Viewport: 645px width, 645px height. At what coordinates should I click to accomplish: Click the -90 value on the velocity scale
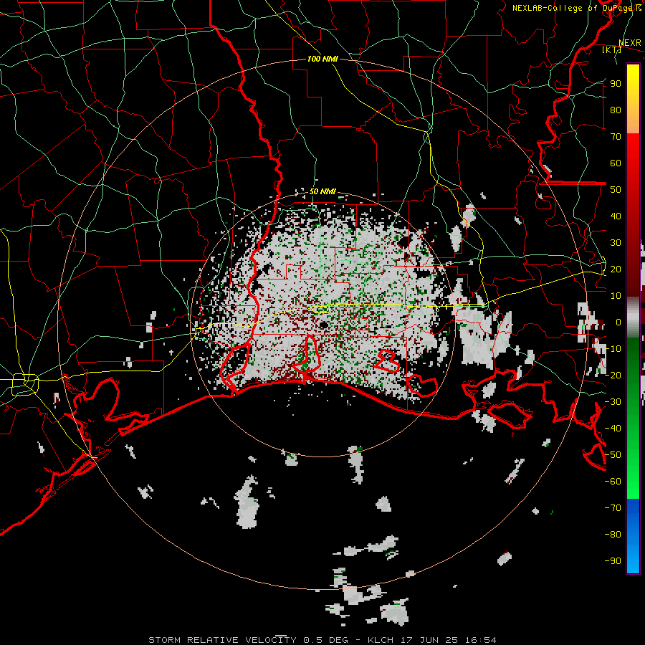point(613,560)
